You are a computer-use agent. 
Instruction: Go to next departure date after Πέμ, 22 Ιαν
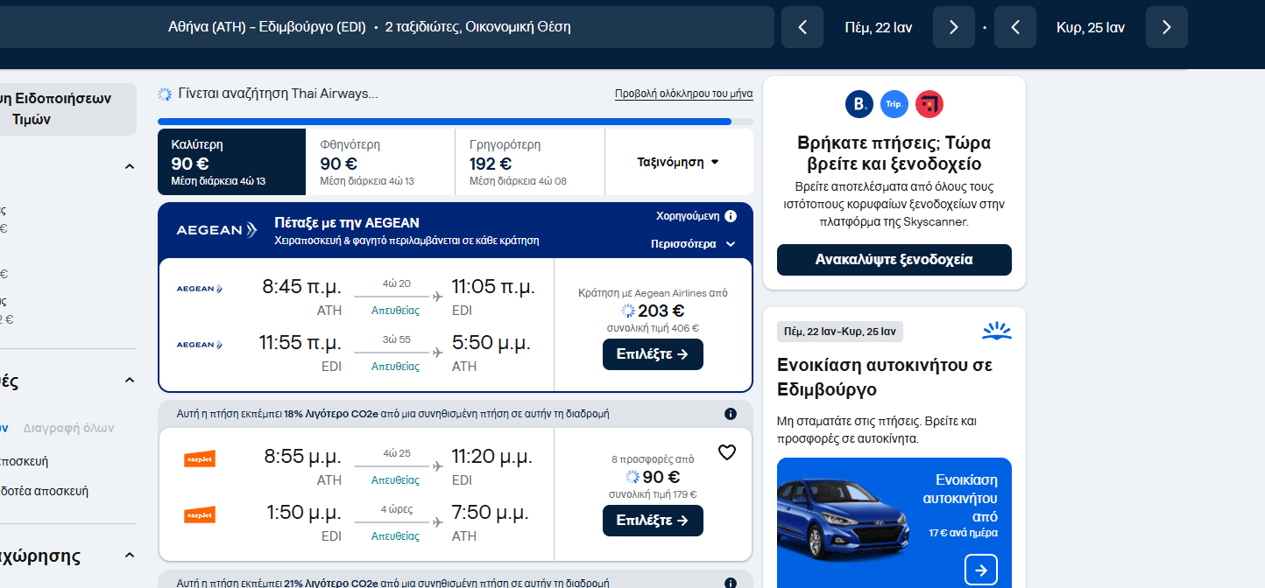[953, 27]
